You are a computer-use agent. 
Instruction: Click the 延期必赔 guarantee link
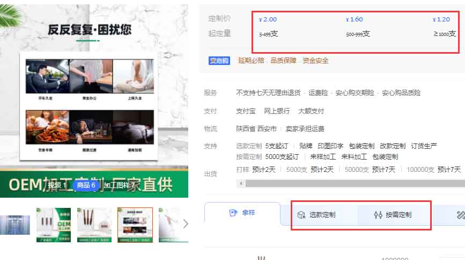251,61
